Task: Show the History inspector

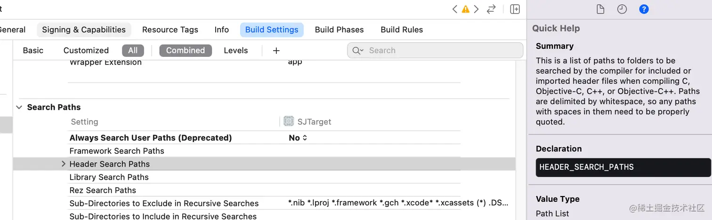Action: coord(622,9)
